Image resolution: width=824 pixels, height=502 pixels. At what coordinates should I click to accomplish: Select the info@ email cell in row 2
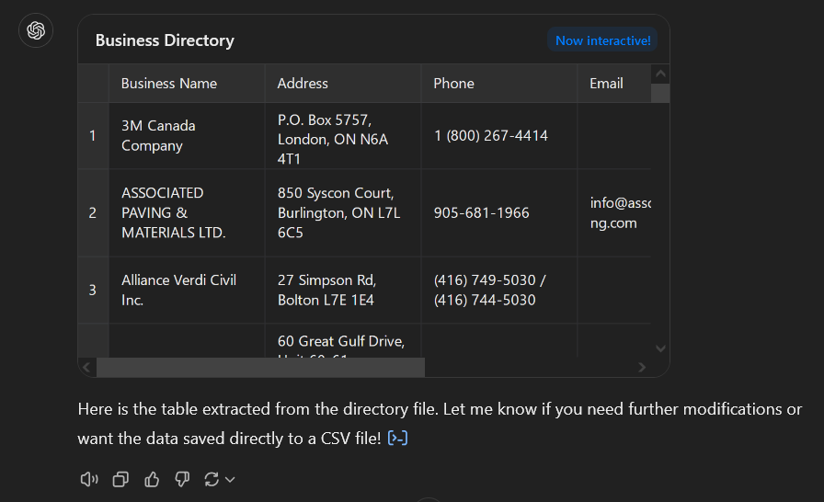(613, 212)
